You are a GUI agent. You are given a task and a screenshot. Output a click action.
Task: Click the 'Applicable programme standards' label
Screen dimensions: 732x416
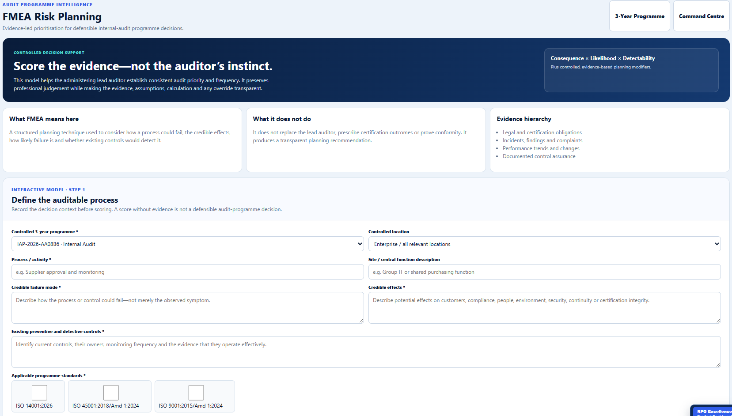point(49,376)
